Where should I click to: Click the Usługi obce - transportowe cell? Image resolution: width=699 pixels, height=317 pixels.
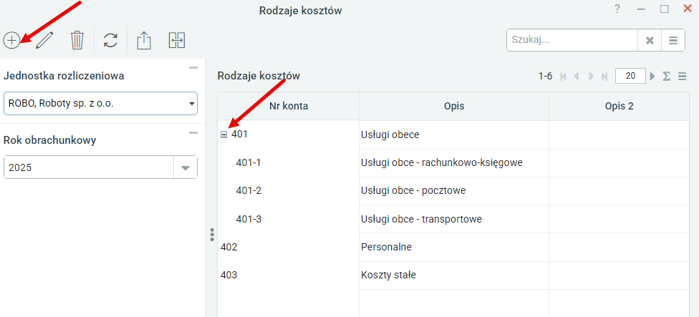click(x=454, y=219)
